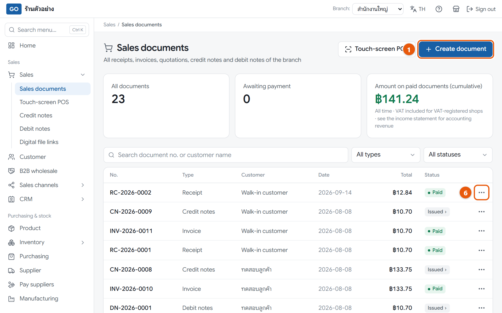Click the Manufacturing factory icon
502x313 pixels.
pyautogui.click(x=11, y=299)
